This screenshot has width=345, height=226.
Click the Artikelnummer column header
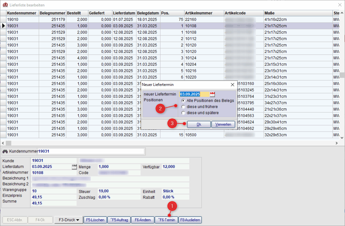204,13
